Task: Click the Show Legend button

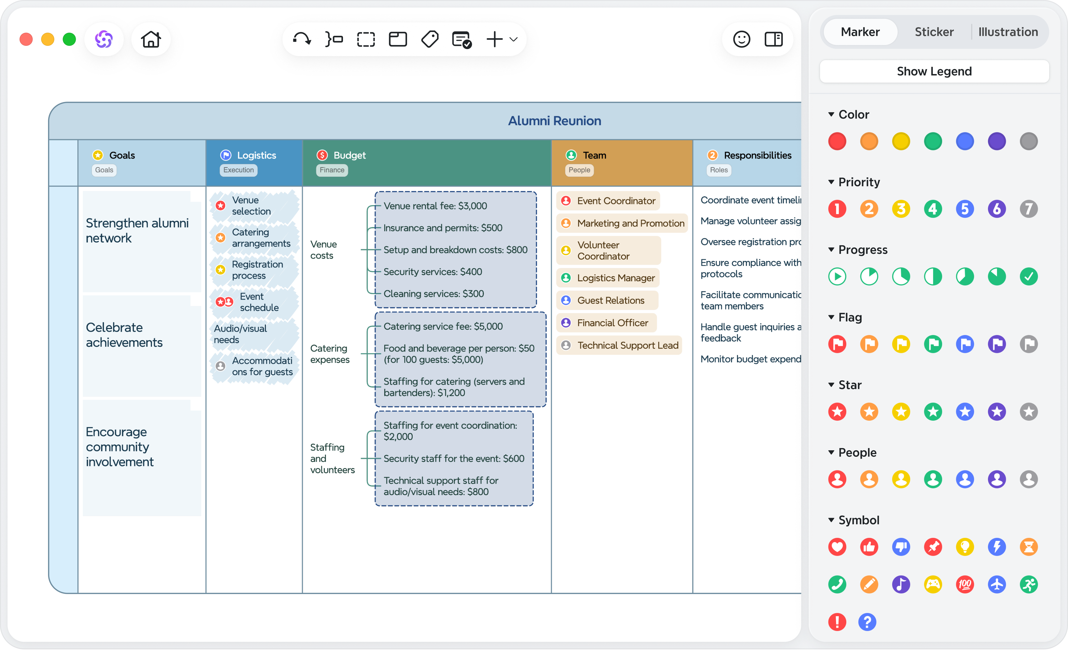Action: click(x=934, y=71)
